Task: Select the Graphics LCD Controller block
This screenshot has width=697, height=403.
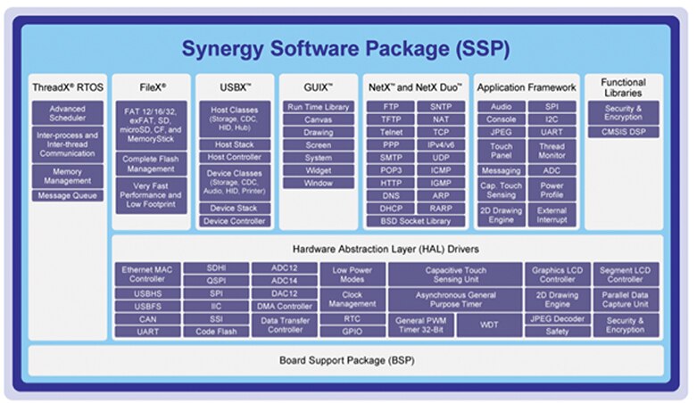Action: tap(558, 275)
